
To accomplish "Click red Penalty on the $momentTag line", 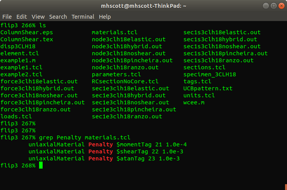I will [100, 144].
